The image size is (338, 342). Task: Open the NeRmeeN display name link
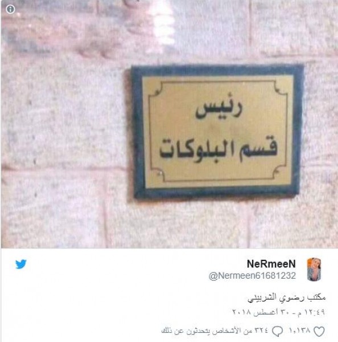click(271, 264)
